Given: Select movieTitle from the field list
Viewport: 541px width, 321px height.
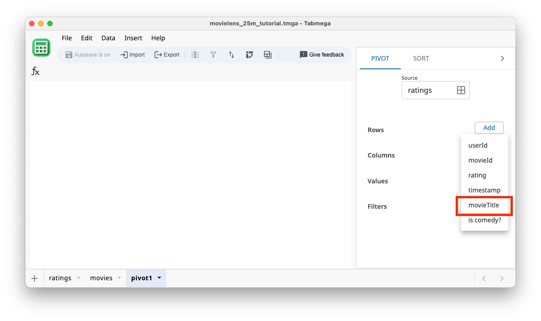Looking at the screenshot, I should [x=484, y=205].
